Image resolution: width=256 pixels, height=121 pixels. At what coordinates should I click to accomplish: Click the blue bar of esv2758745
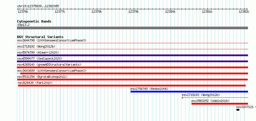point(189,92)
